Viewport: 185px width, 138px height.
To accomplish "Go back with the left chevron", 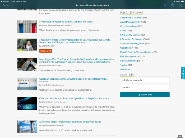I will click(x=12, y=6).
